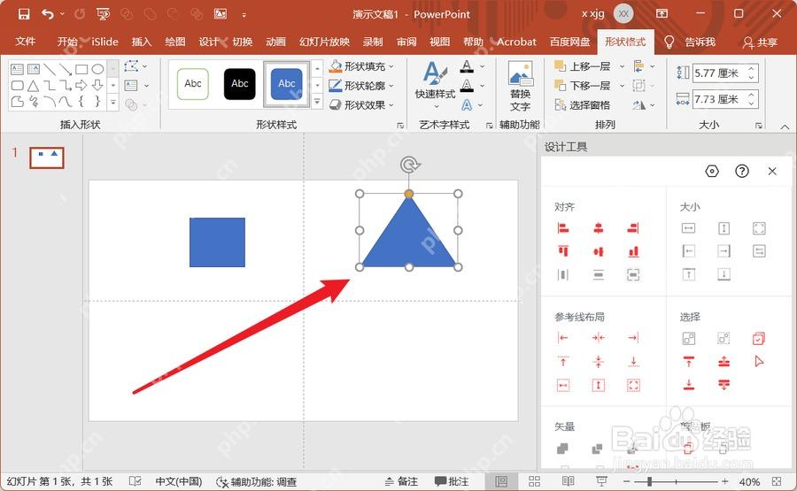Viewport: 797px width, 491px height.
Task: Expand the shape styles gallery More arrow
Action: pos(317,103)
